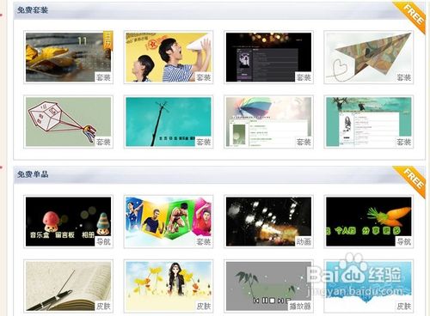Screen dimensions: 430x316
Task: Open the teal sky utility pole theme
Action: (169, 122)
